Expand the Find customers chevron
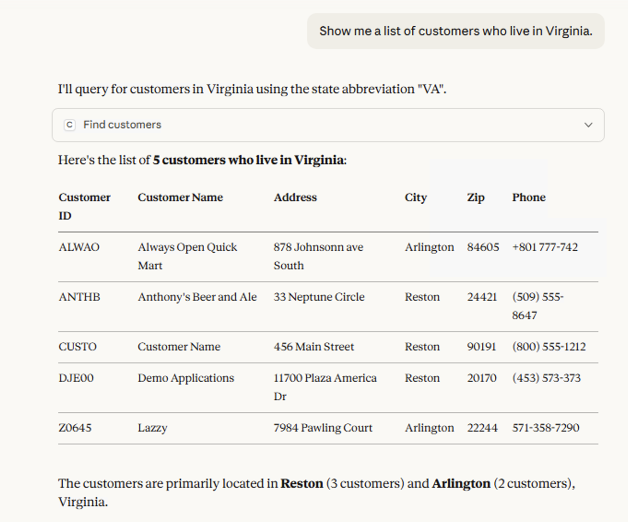Viewport: 628px width, 522px height. coord(588,125)
